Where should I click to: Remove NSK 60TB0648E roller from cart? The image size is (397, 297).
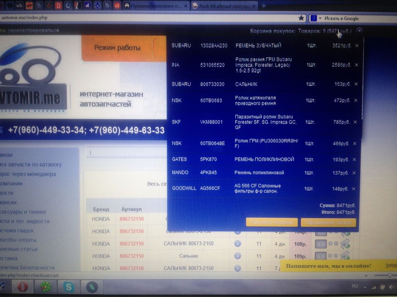355,144
